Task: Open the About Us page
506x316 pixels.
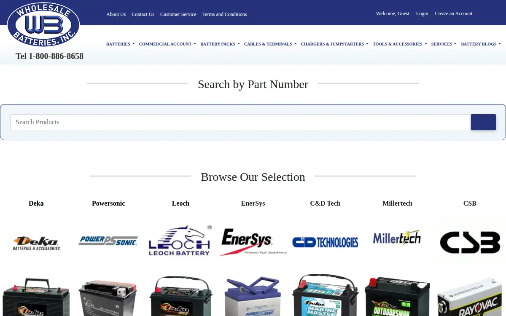Action: pos(116,14)
